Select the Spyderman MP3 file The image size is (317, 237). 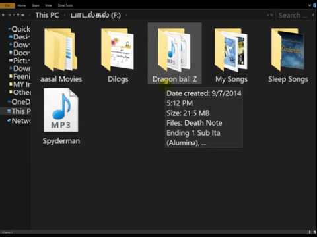pos(61,117)
